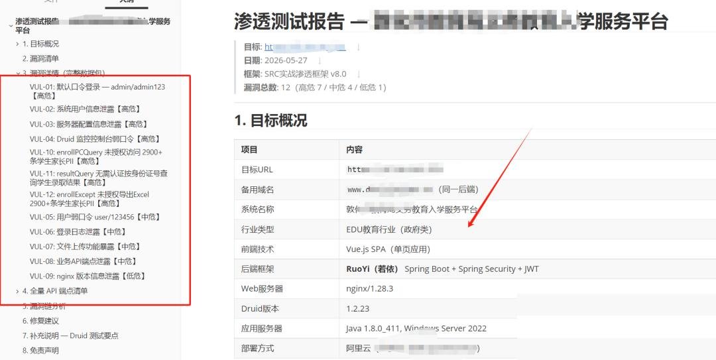Click the 前端技术 table cell
Viewport: 716px width, 360px height.
point(287,249)
